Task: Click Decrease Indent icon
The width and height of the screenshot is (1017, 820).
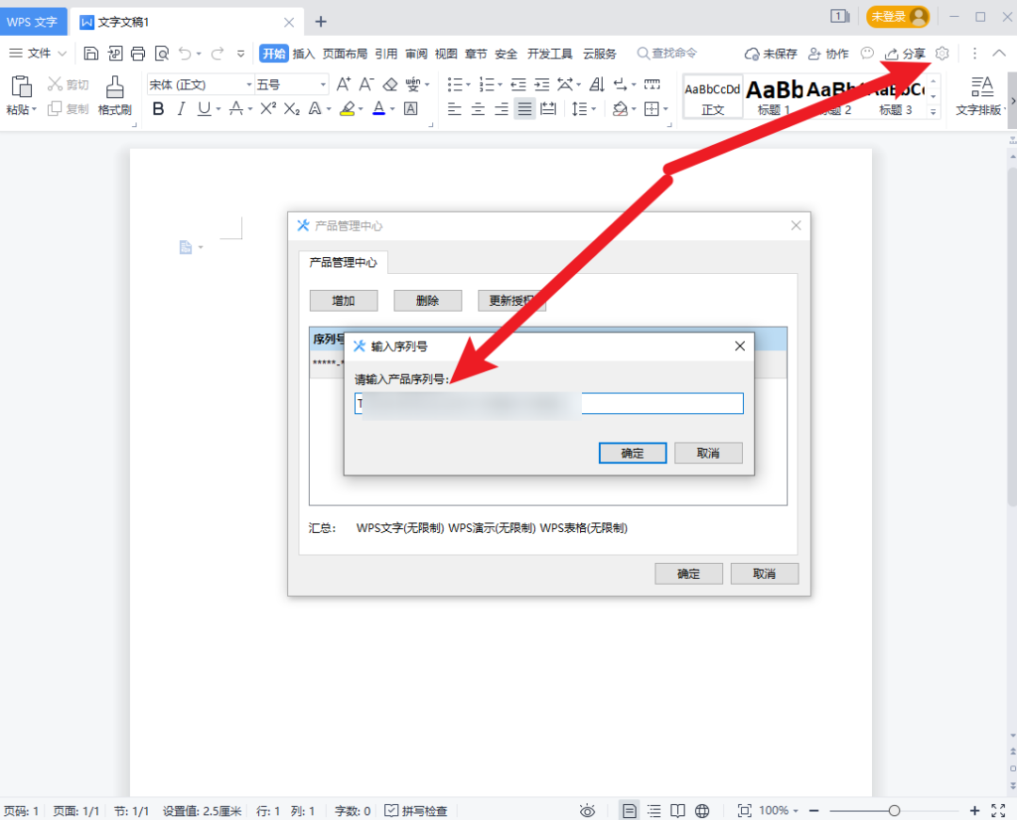Action: [518, 85]
